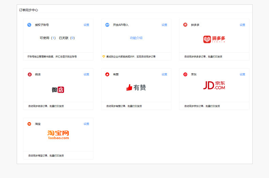Click the 京东 card title text
This screenshot has height=178, width=269.
pos(194,75)
